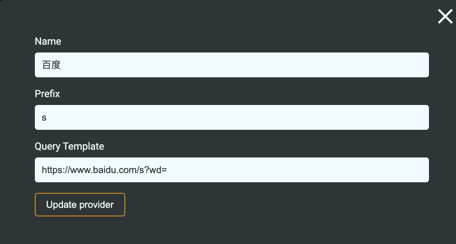Click the Query Template label
The height and width of the screenshot is (244, 456).
click(x=69, y=146)
